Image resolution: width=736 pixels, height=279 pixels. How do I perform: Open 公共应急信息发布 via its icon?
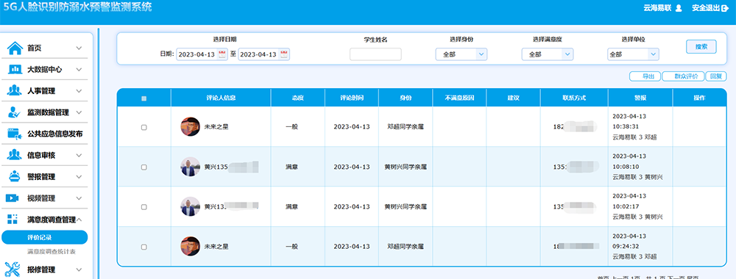click(x=15, y=134)
